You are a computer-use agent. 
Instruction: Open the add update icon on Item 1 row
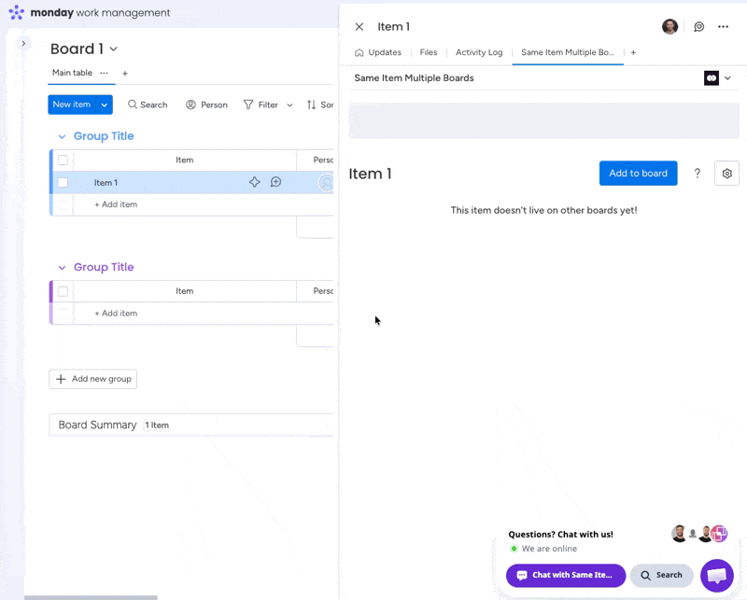click(275, 182)
